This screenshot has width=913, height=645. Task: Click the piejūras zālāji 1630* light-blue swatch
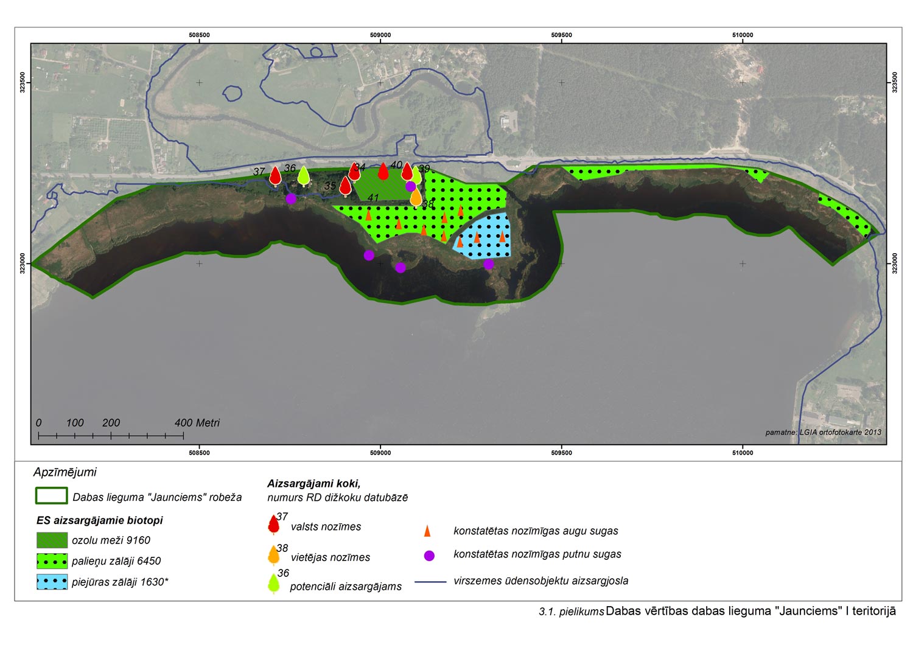tap(52, 582)
